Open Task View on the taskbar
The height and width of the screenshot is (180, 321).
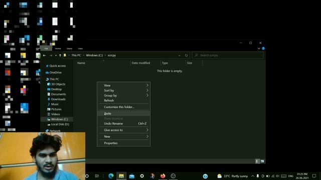(x=97, y=176)
